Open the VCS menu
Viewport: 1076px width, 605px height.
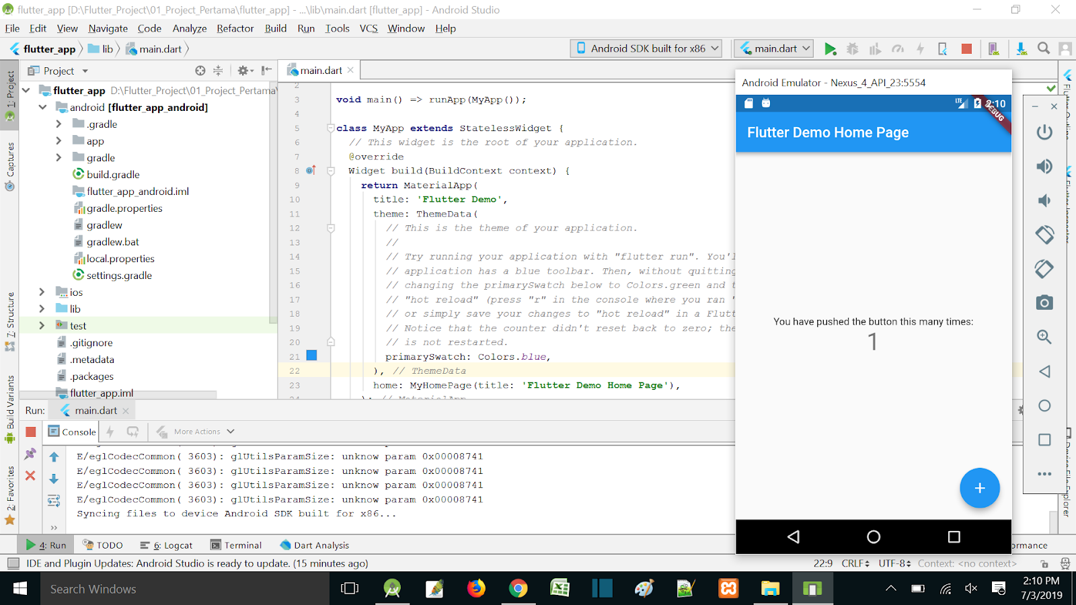click(x=369, y=28)
